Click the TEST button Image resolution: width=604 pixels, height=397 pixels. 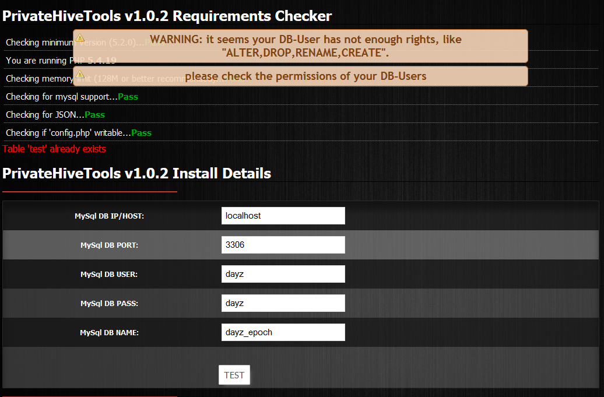[234, 375]
